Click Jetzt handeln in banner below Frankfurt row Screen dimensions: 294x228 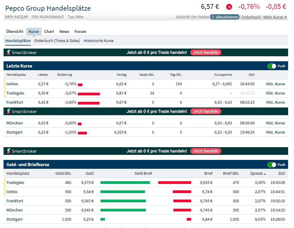(x=206, y=111)
